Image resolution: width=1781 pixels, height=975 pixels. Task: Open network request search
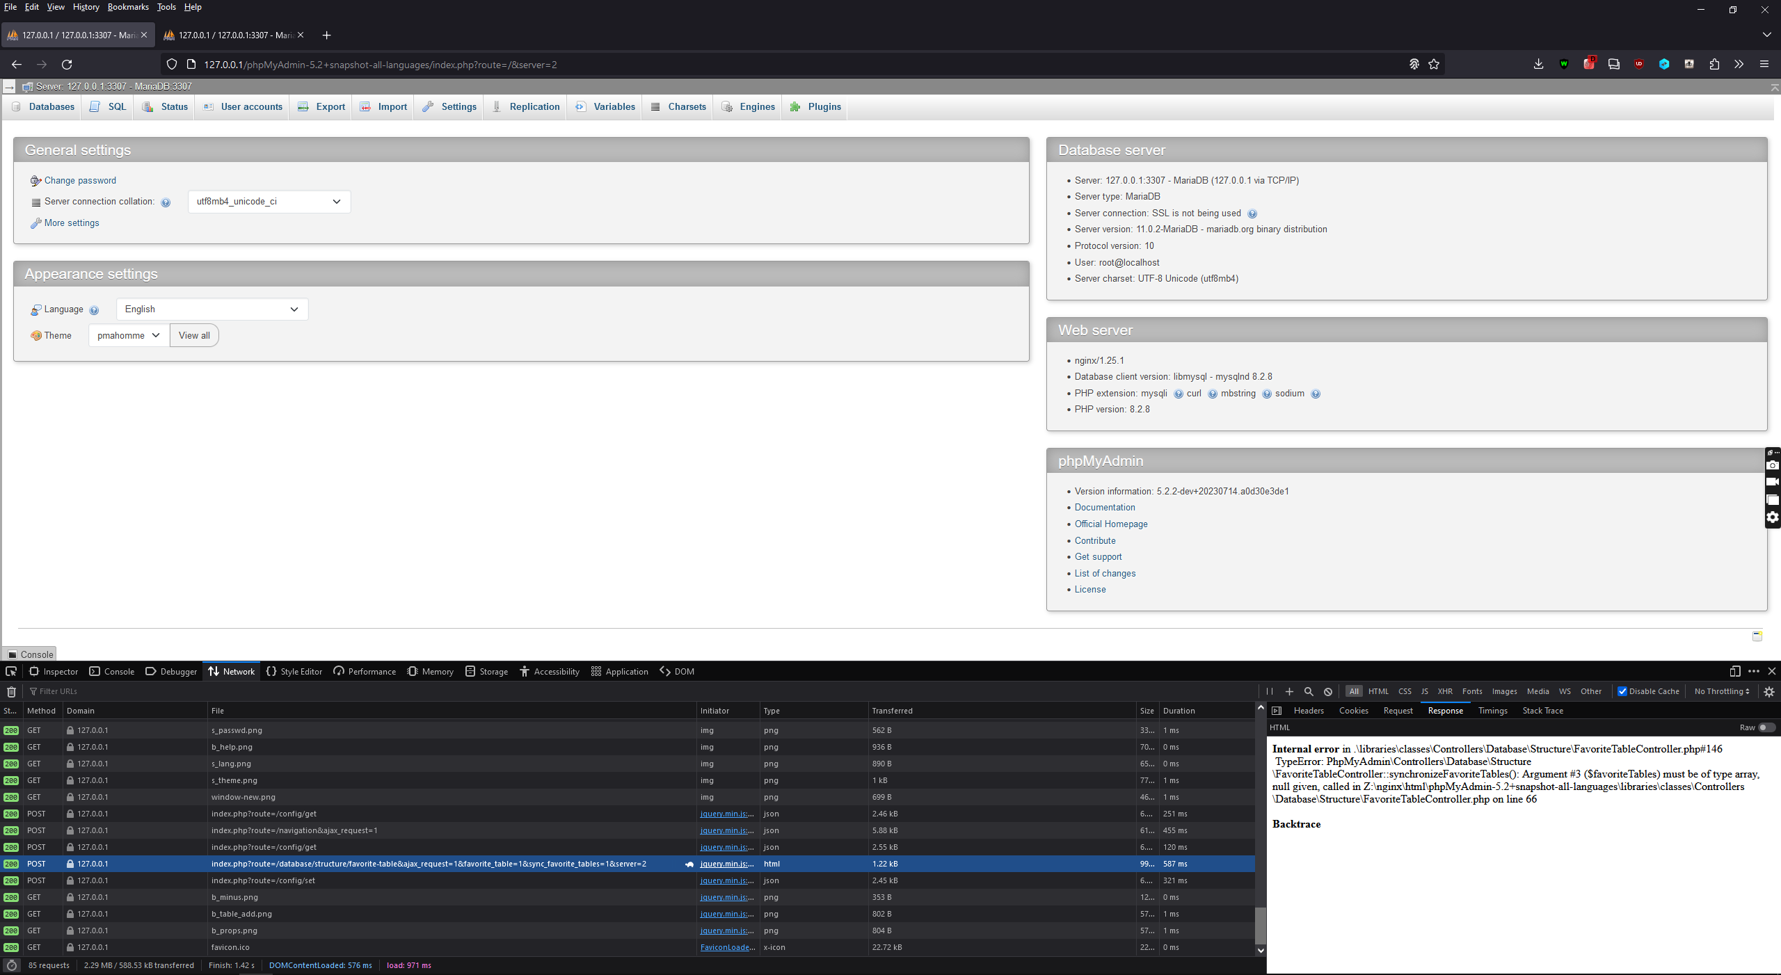(x=1309, y=691)
